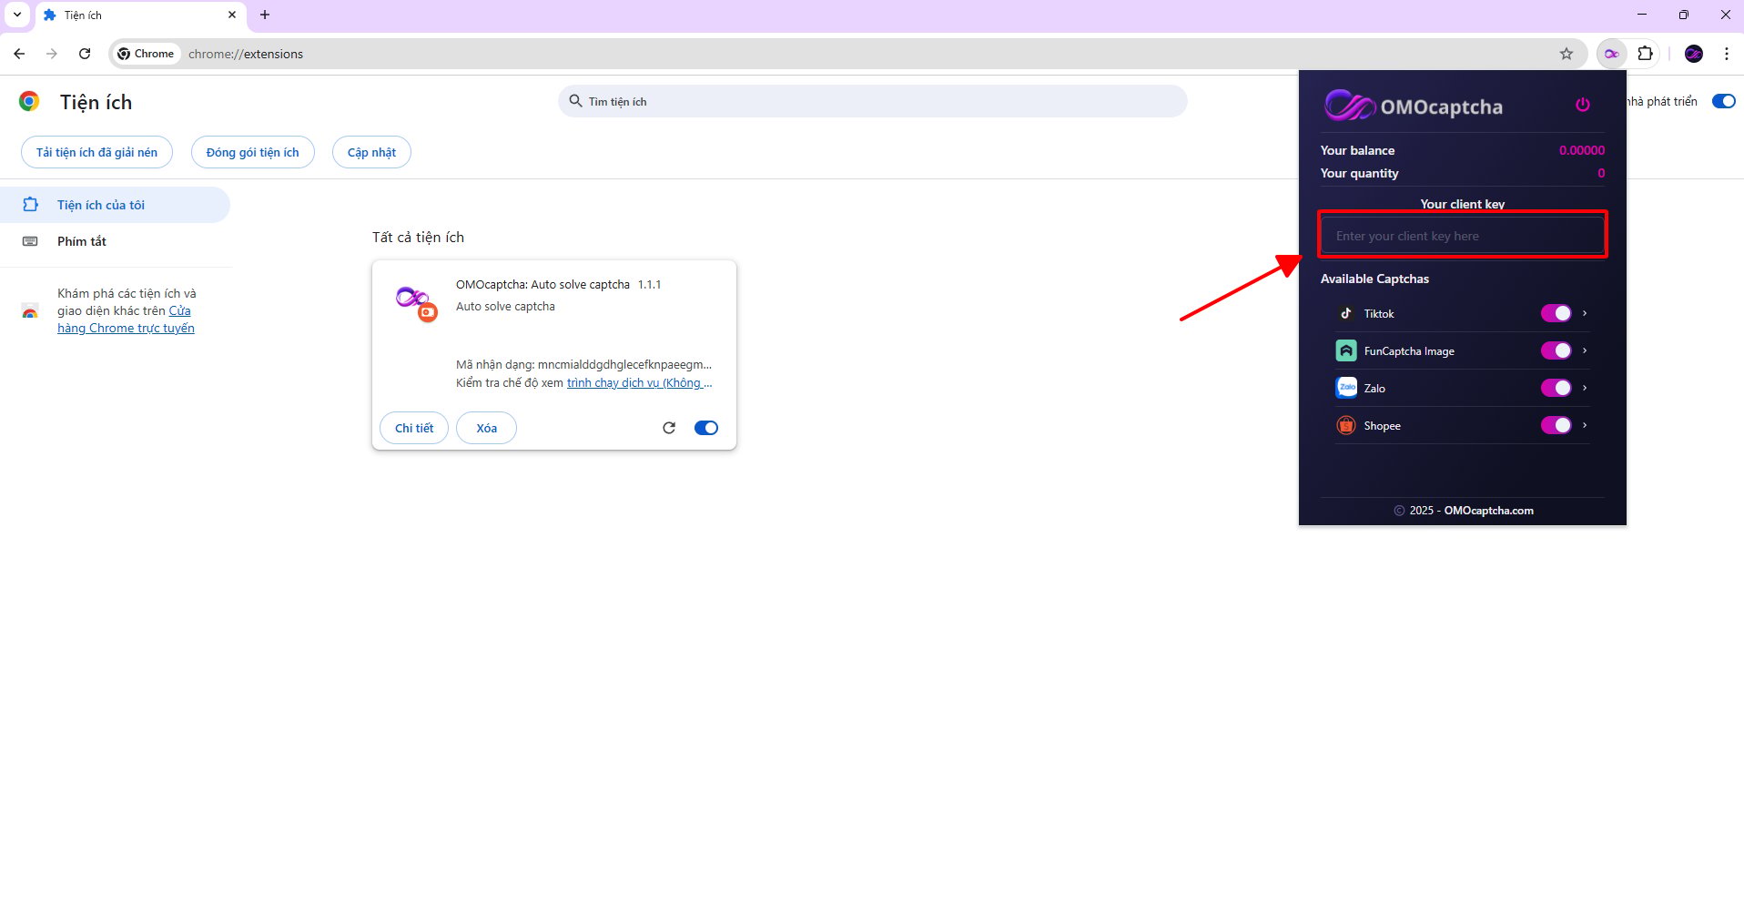
Task: Toggle the FunCaptcha Image switch
Action: coord(1556,350)
